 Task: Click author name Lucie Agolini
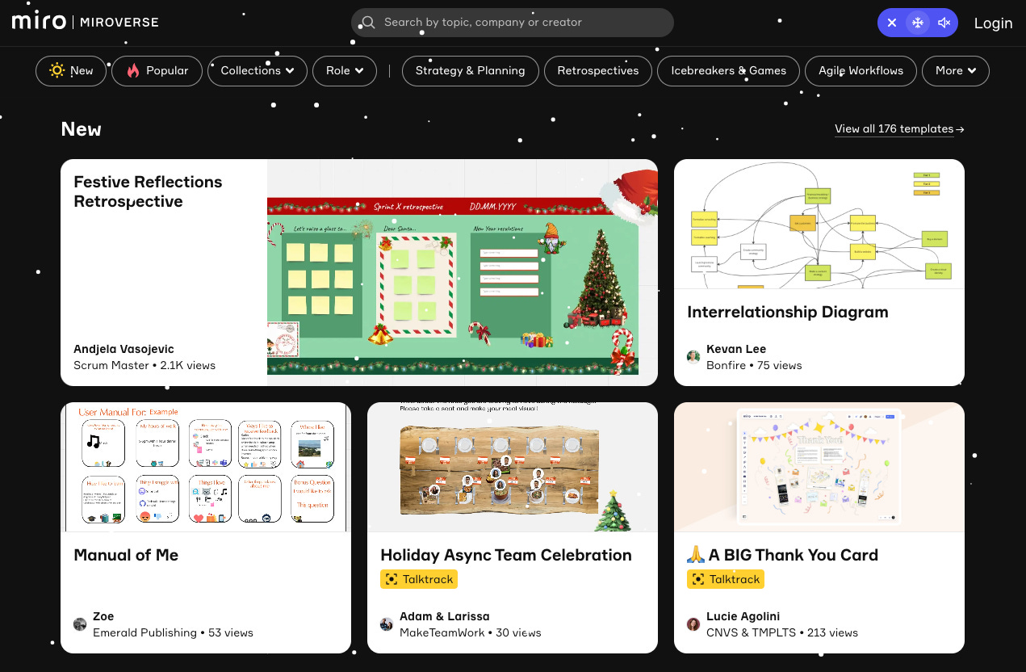[x=743, y=616]
